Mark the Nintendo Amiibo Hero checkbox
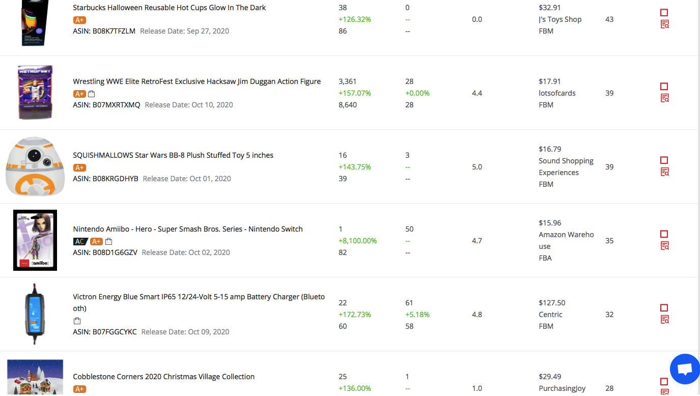The image size is (700, 396). pyautogui.click(x=664, y=234)
